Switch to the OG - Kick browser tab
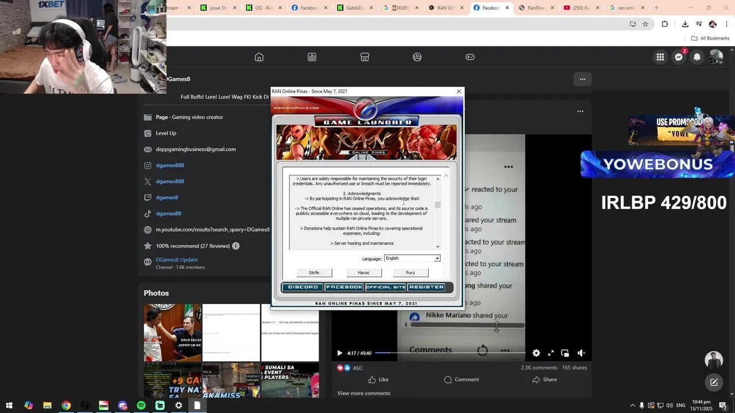The image size is (735, 413). [264, 8]
